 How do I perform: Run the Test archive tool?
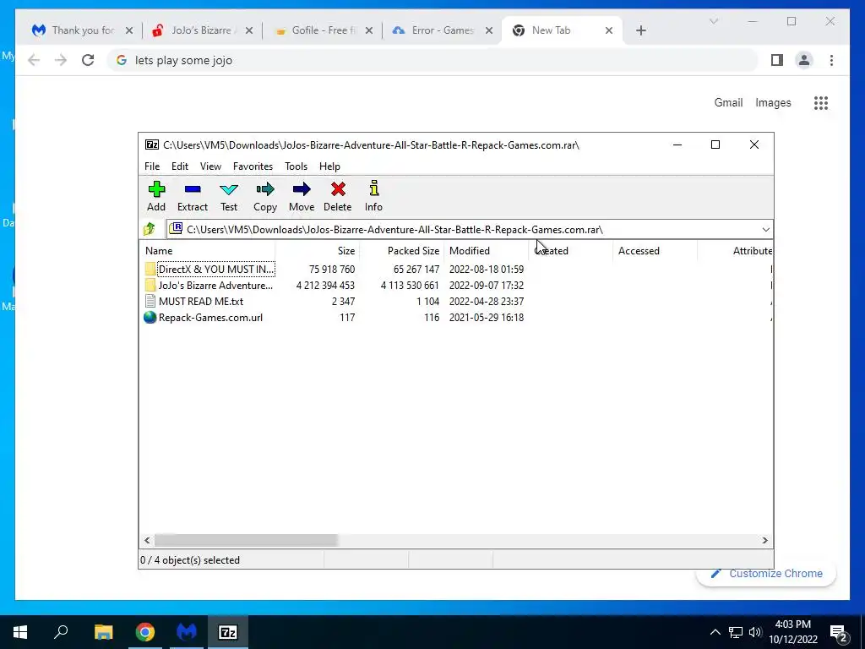[x=228, y=190]
